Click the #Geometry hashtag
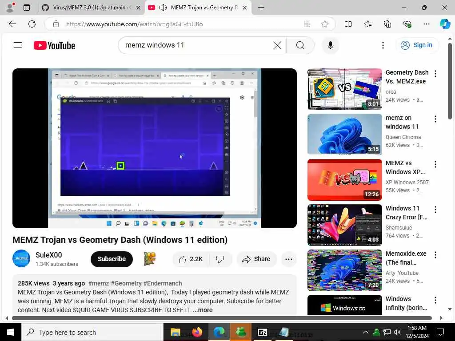 pyautogui.click(x=126, y=283)
